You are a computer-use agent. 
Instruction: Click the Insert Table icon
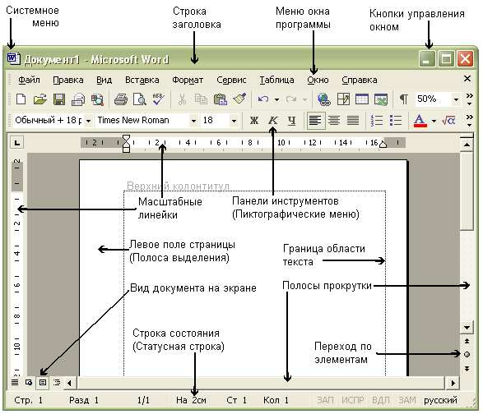[x=362, y=99]
